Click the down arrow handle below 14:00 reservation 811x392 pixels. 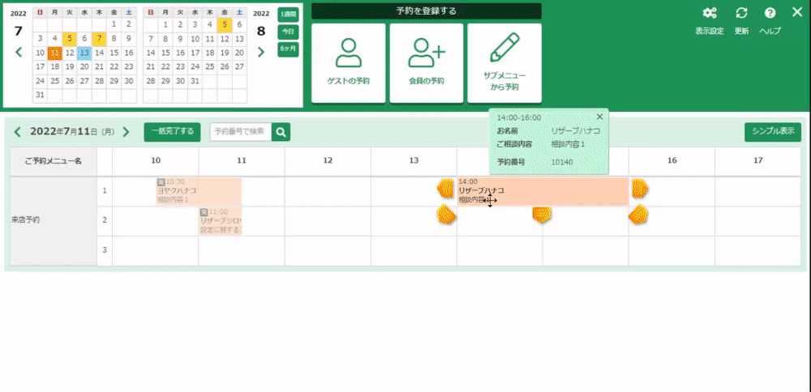(542, 215)
